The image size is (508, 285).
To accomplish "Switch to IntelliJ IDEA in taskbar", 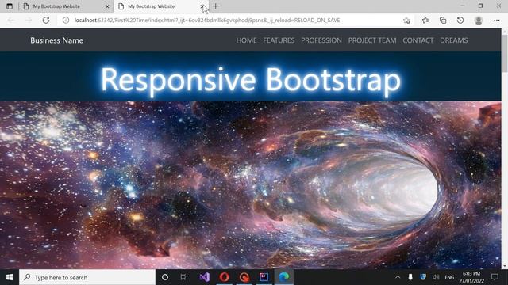I will point(264,277).
